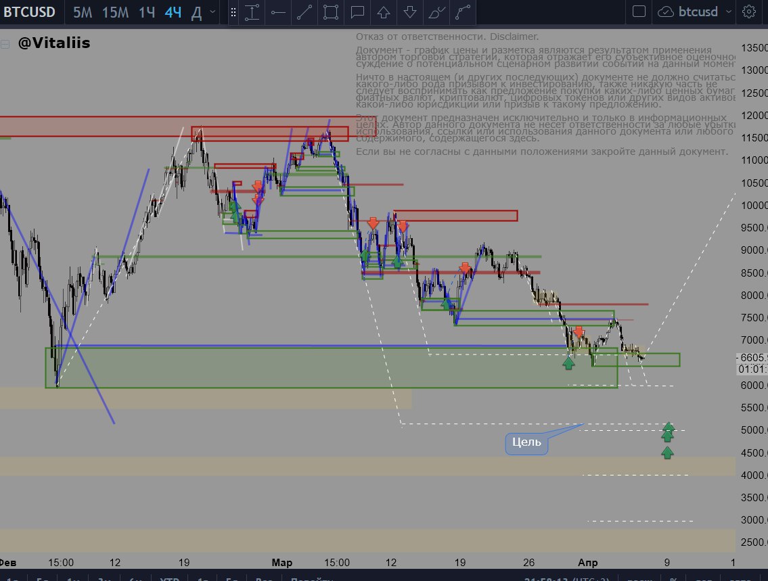Select the horizontal line drawing tool
Image resolution: width=768 pixels, height=581 pixels.
(278, 12)
